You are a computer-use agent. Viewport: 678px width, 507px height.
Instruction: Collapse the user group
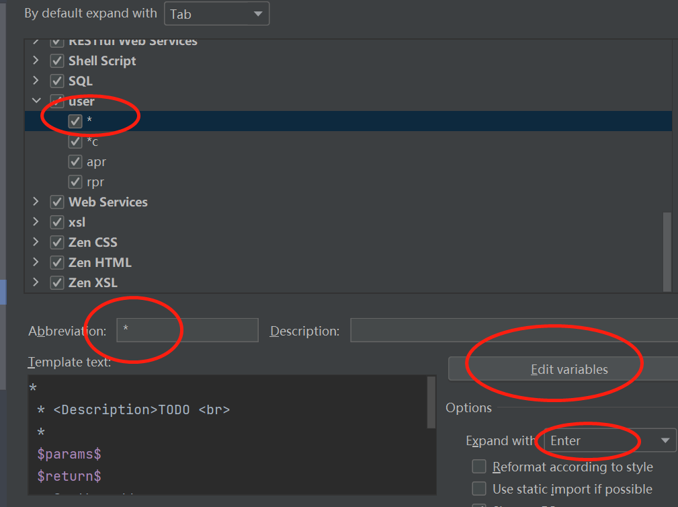point(36,100)
